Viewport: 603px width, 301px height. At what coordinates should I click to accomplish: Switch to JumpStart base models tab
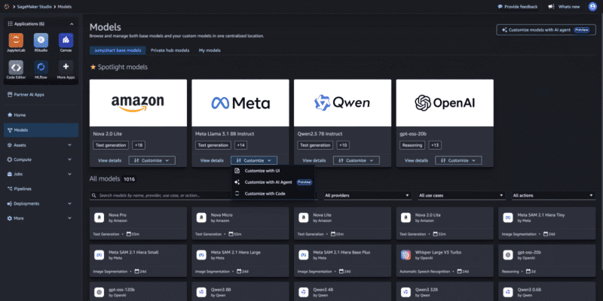(118, 50)
